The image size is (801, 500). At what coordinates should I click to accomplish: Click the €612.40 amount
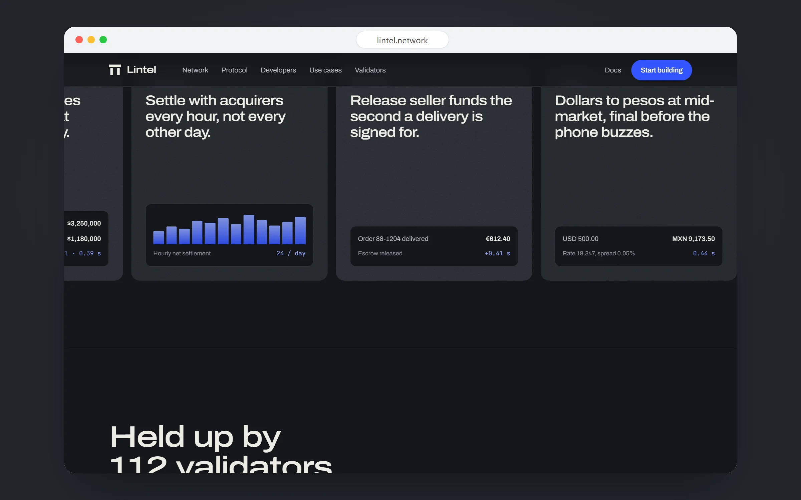point(498,239)
